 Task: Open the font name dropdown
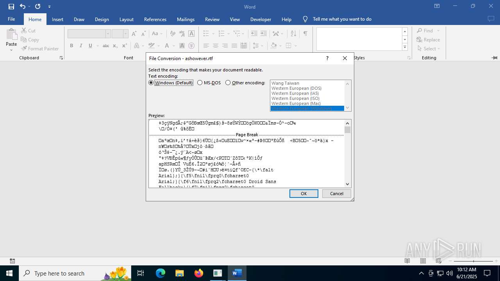tap(108, 34)
